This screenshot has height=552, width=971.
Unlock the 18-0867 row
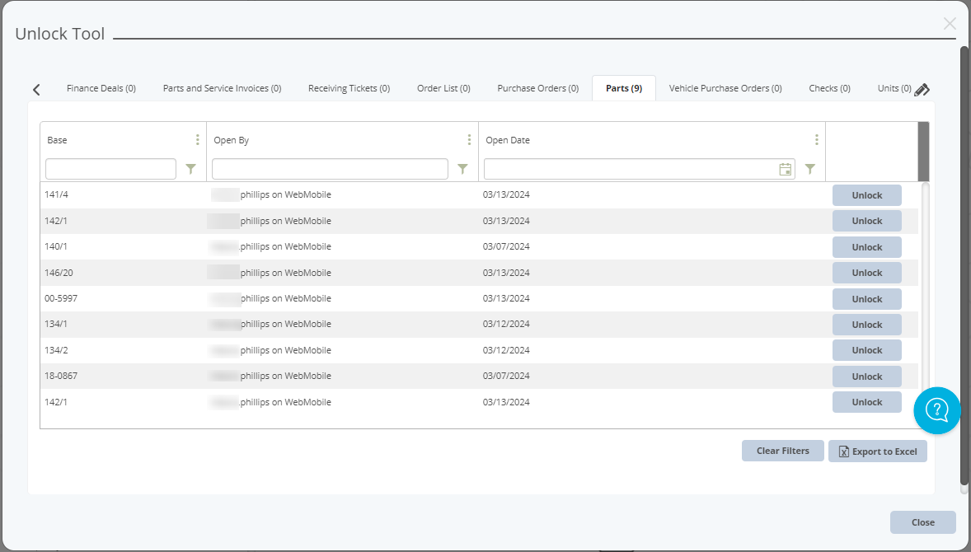[866, 377]
